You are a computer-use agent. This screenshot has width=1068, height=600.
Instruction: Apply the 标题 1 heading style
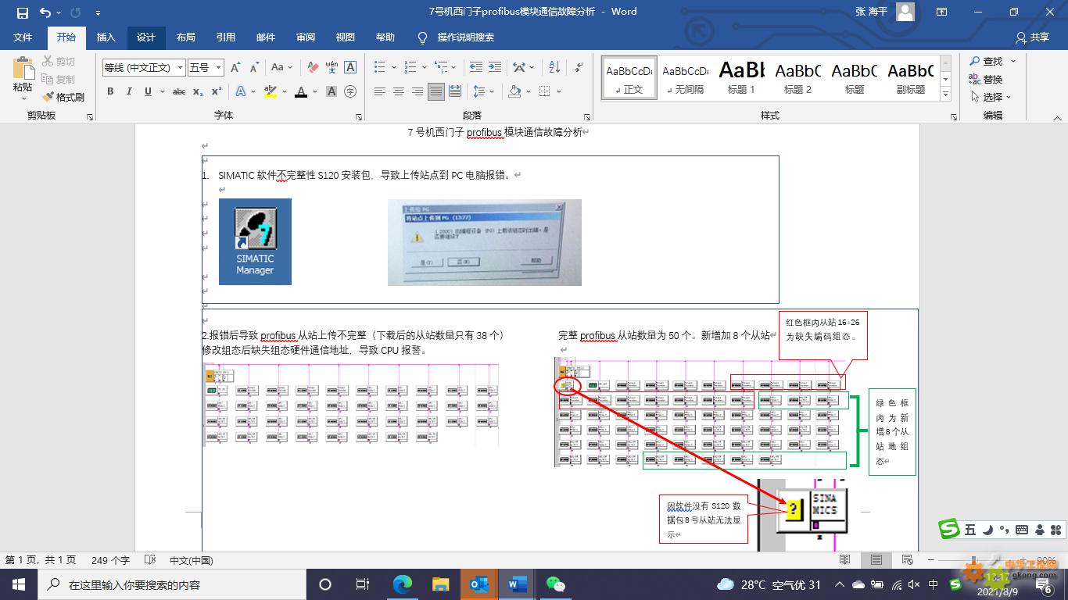(x=741, y=77)
